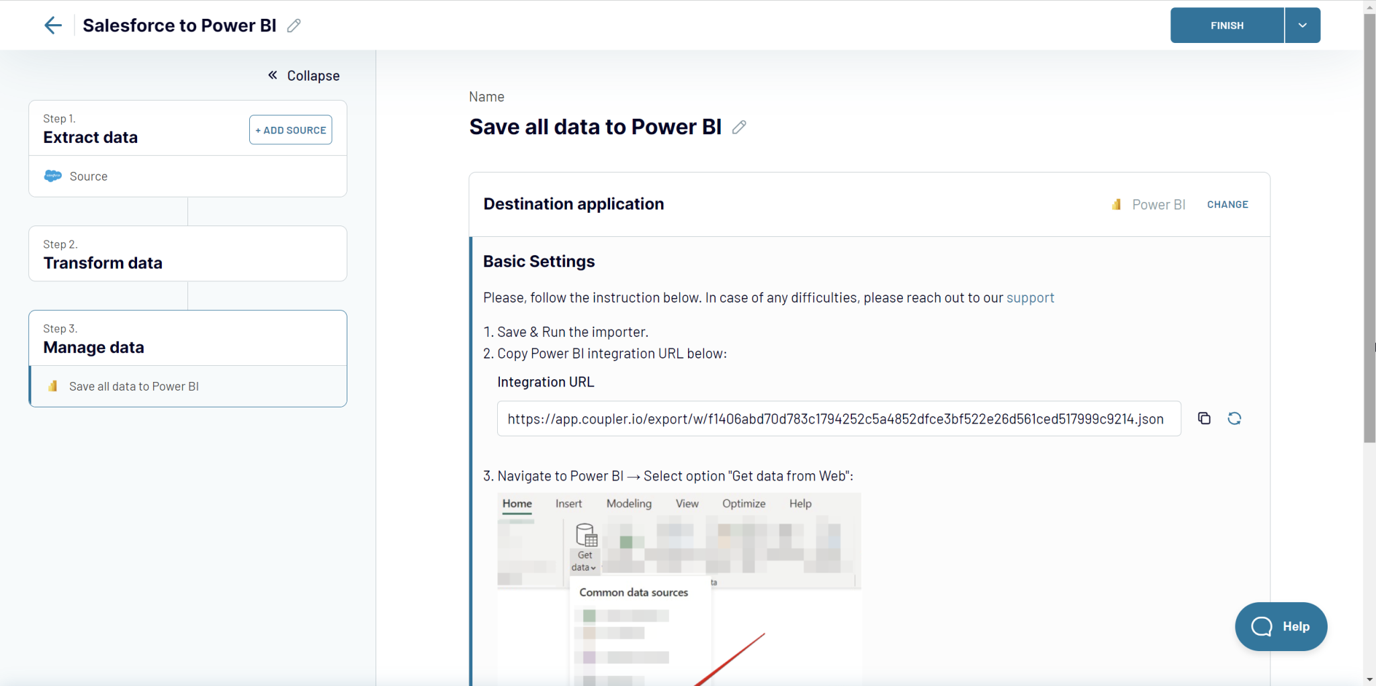Regenerate the Integration URL with the refresh icon
This screenshot has height=686, width=1376.
(x=1236, y=418)
